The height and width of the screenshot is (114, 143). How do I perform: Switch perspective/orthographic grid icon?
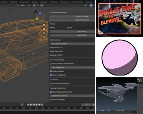point(44,37)
